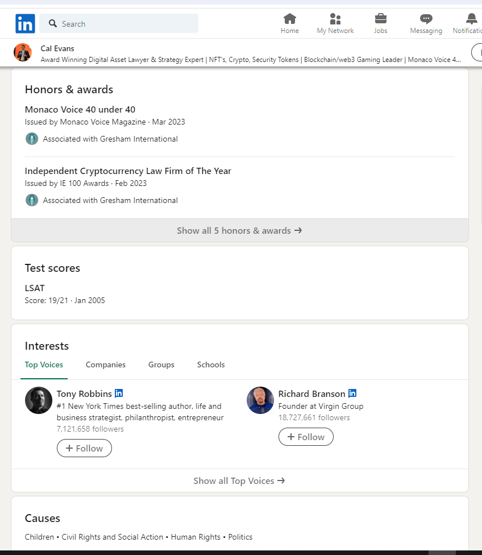Go to the Home icon
482x555 pixels.
point(289,18)
